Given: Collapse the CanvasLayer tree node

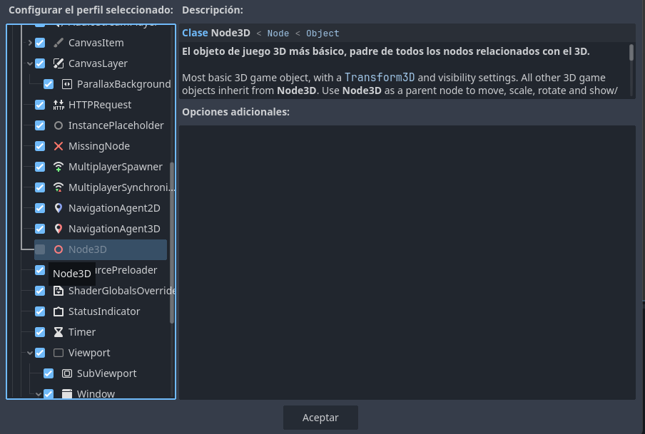Looking at the screenshot, I should (30, 63).
